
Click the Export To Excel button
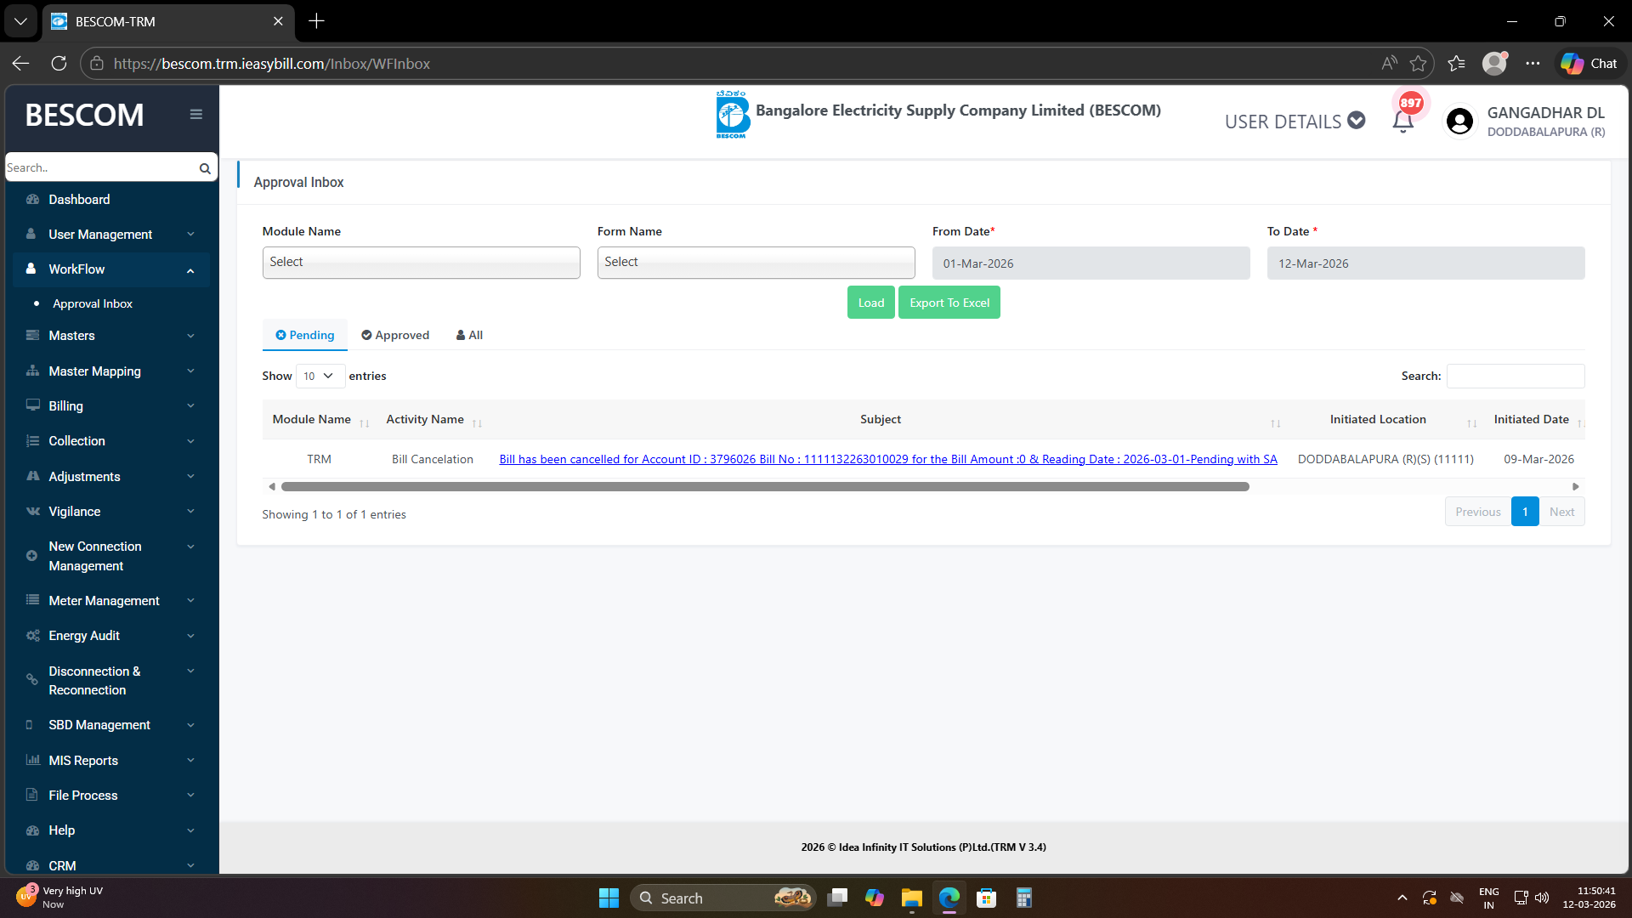coord(949,303)
